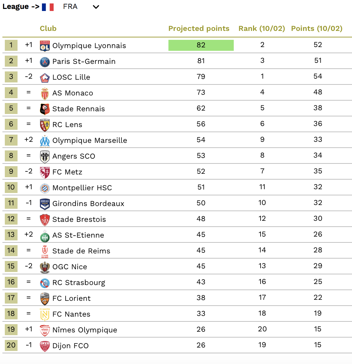Click the Olympique Lyonnais club crest
Viewport: 352px width, 364px height.
[x=45, y=46]
